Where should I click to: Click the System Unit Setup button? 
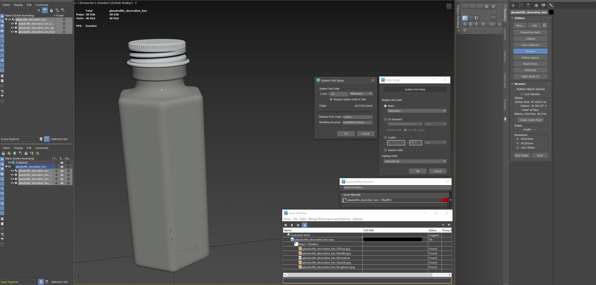415,89
